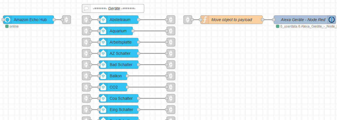This screenshot has height=120, width=337.
Task: Click the wifi house icon on AZ Schalter
Action: [103, 53]
